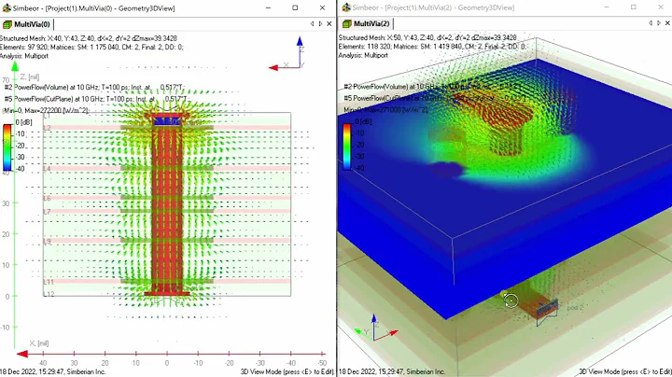Click the rotate cursor marker near pad 2
The image size is (672, 377).
point(511,300)
